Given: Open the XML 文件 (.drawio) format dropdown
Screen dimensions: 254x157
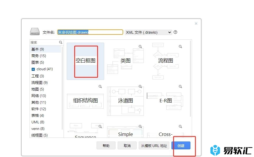Looking at the screenshot, I should [x=148, y=32].
